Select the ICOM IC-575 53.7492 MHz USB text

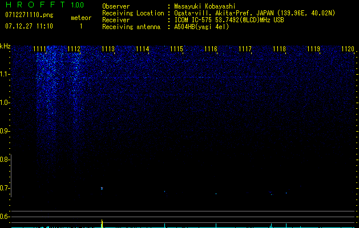pos(229,20)
